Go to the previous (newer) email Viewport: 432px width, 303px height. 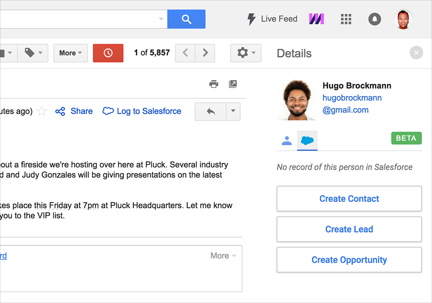tap(185, 53)
